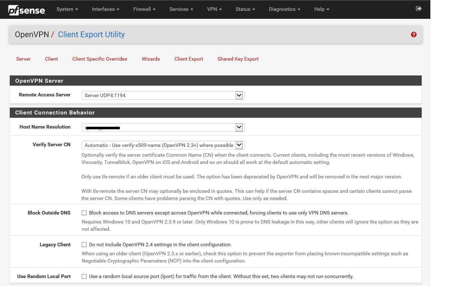451x286 pixels.
Task: Click the OpenVPN breadcrumb link
Action: tap(32, 35)
